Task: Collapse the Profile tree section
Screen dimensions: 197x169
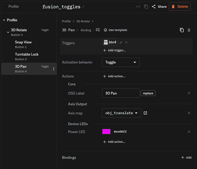Action: point(4,20)
